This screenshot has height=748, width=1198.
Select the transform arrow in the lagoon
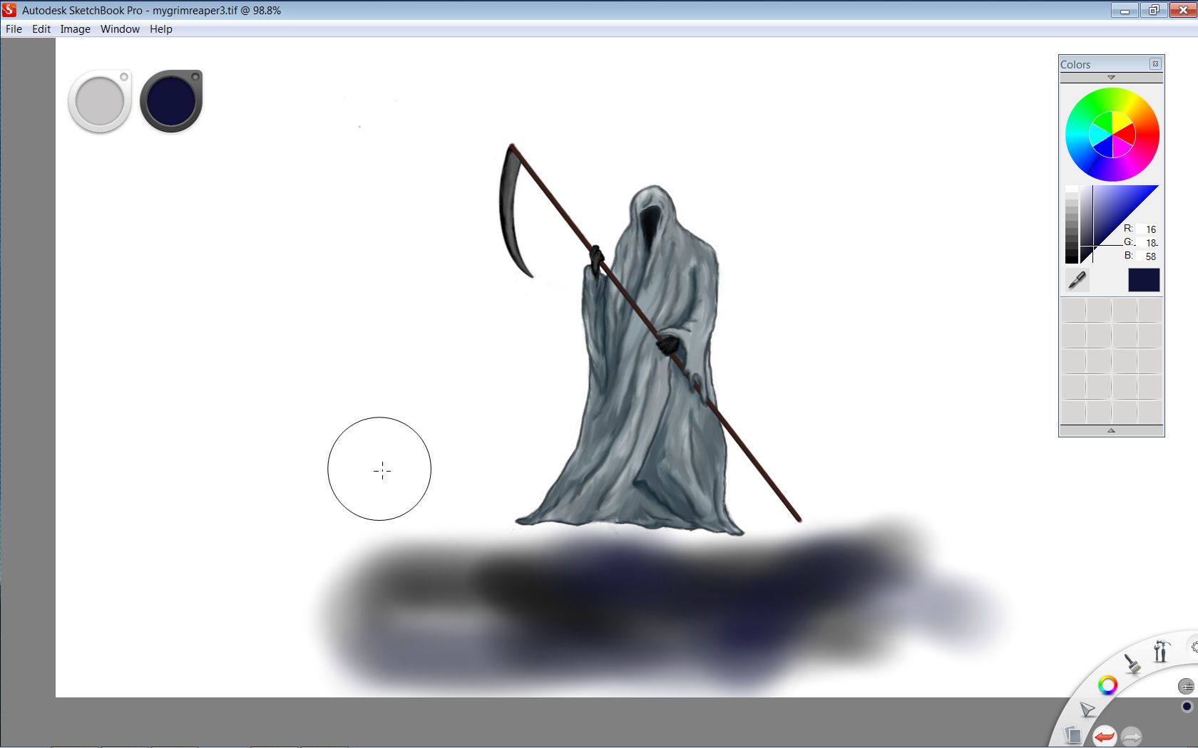[1087, 710]
